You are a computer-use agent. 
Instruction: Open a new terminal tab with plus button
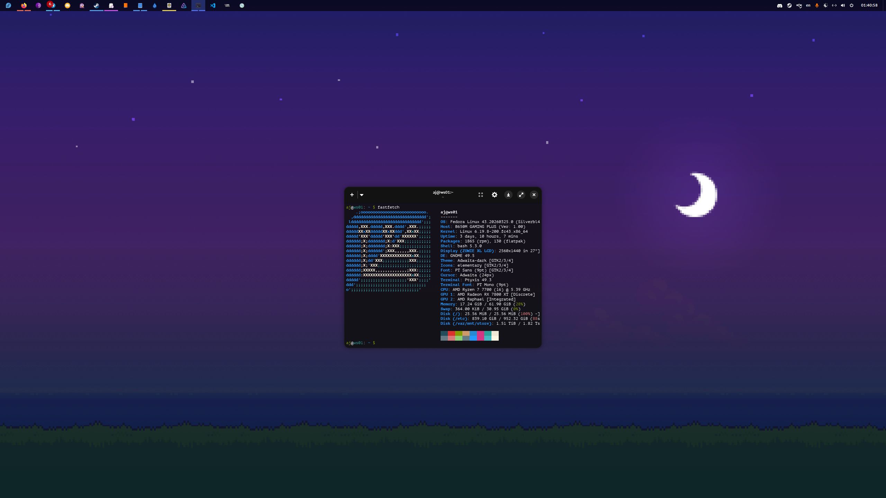click(352, 195)
